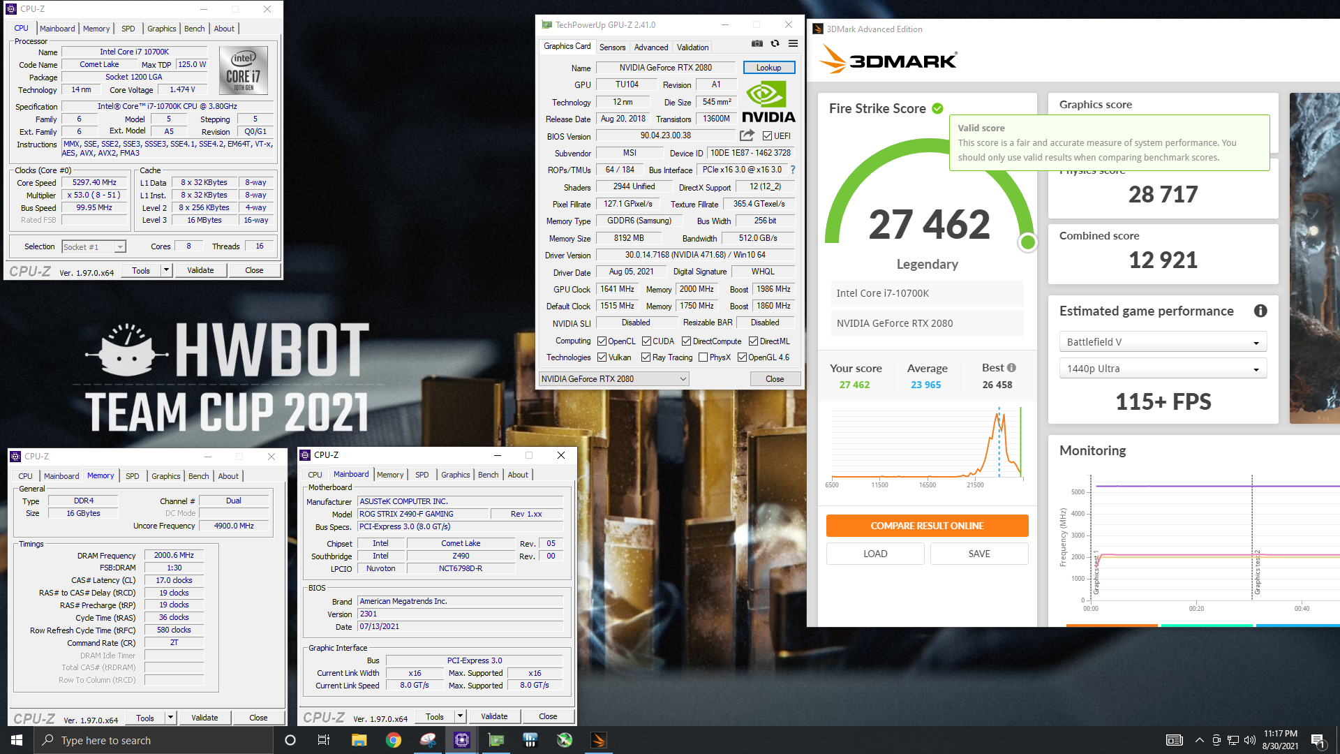The height and width of the screenshot is (754, 1340).
Task: Click the LOAD button in 3DMark
Action: [875, 554]
